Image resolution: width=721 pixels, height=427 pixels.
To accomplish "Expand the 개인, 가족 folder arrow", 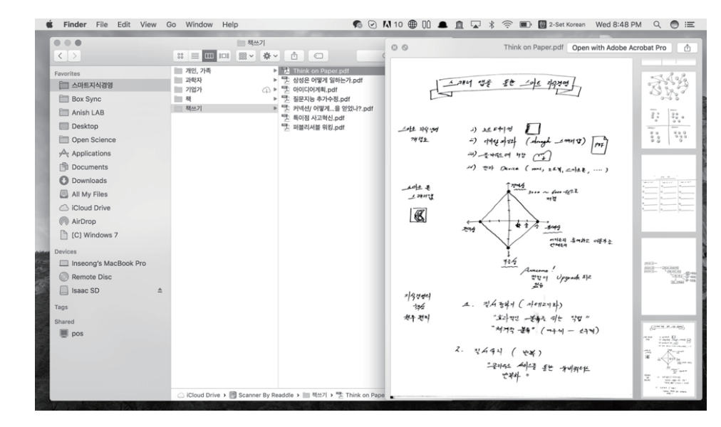I will click(275, 70).
